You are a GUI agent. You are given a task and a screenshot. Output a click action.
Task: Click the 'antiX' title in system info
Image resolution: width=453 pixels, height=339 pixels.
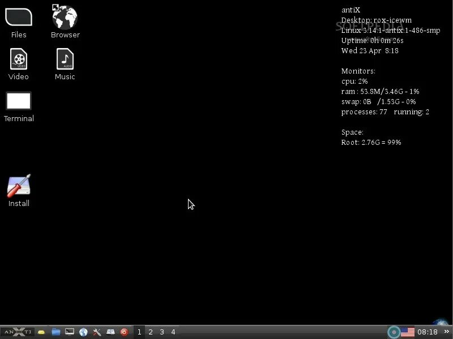[351, 10]
